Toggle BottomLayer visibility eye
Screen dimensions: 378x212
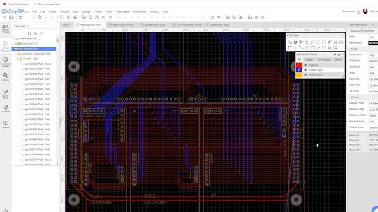tap(305, 70)
